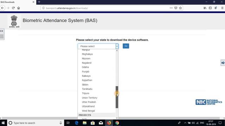Show hidden system tray icons
The height and width of the screenshot is (126, 225).
coord(185,123)
